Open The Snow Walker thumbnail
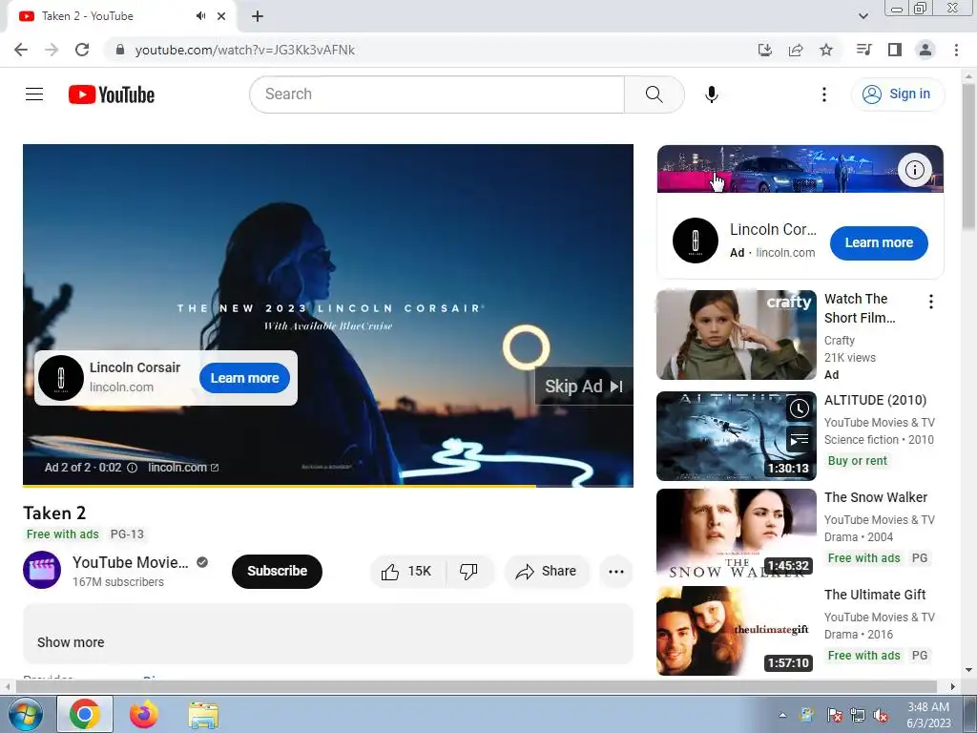 (736, 533)
